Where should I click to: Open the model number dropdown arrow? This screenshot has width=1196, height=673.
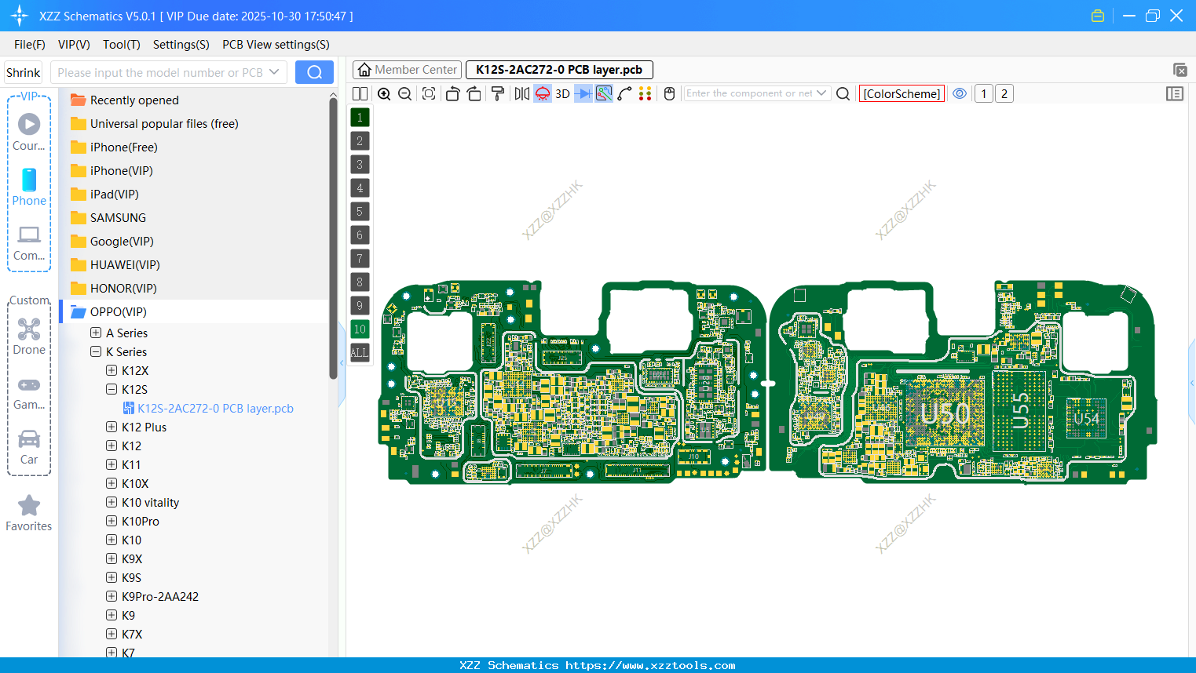[274, 72]
